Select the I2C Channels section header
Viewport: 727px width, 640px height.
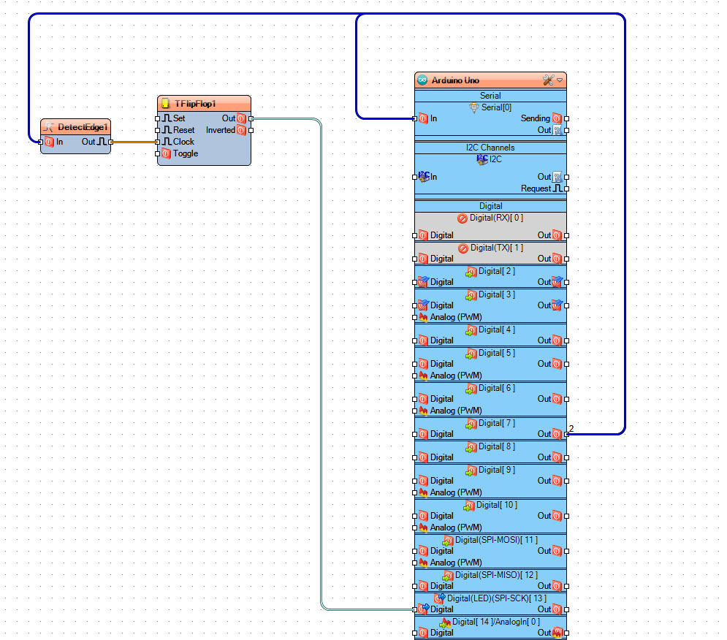[490, 148]
